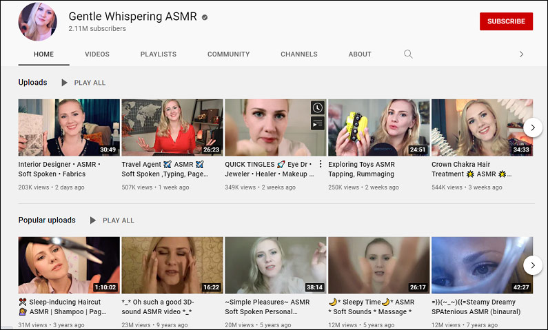Click the title 'Sleepy Time ASMR * Soft Sounds * Massage'

point(371,307)
